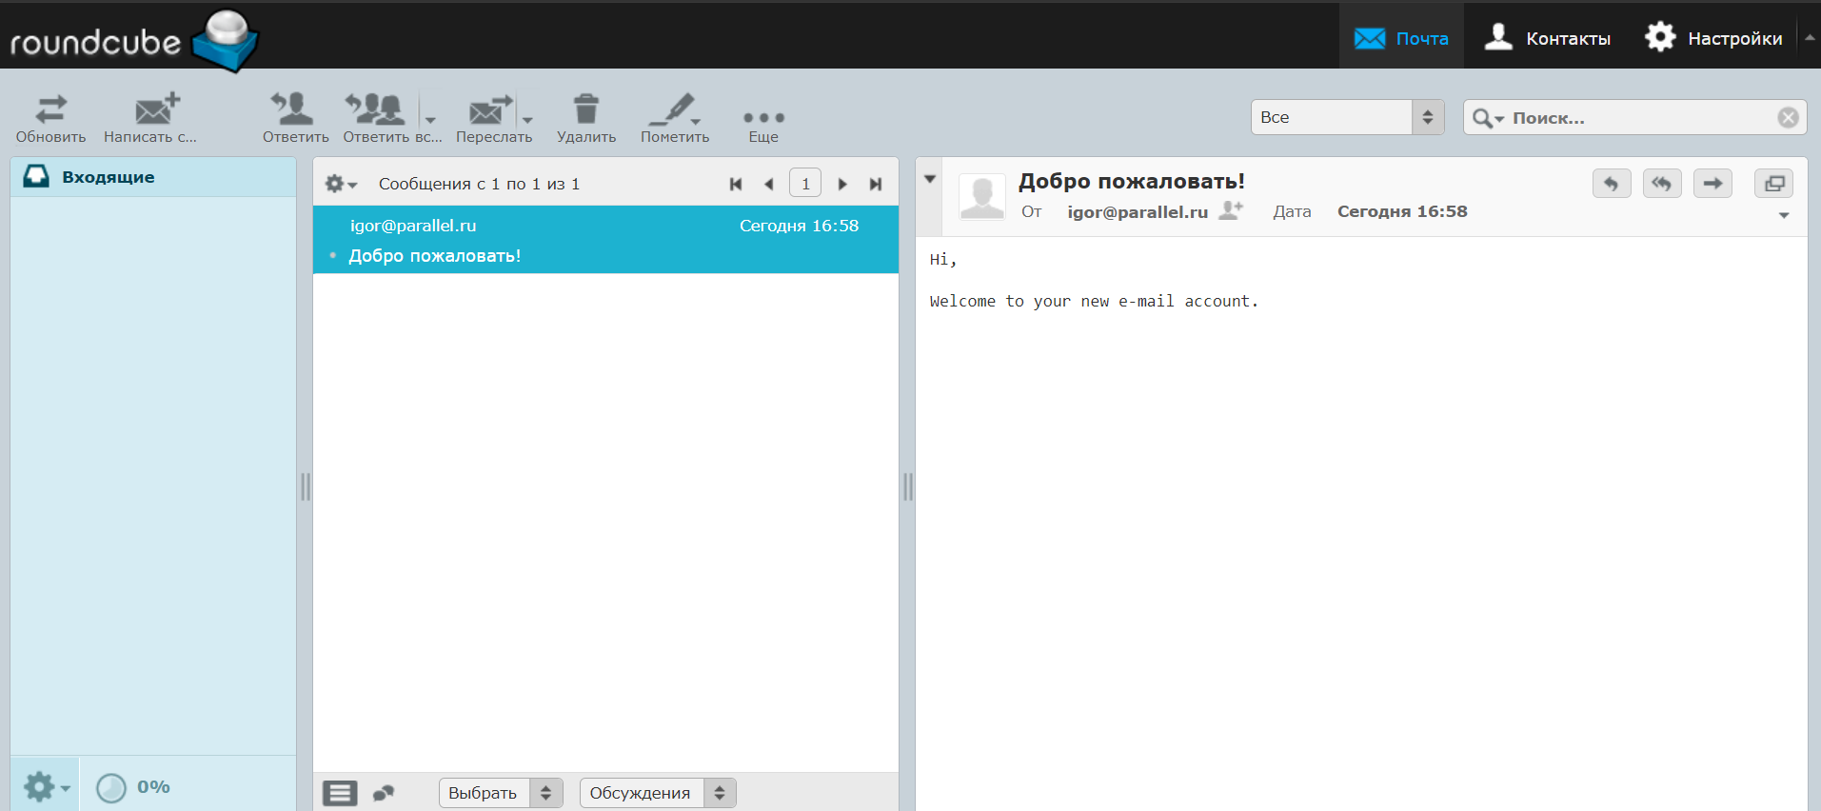This screenshot has height=811, width=1821.
Task: Switch to the Контакты tab
Action: coord(1548,38)
